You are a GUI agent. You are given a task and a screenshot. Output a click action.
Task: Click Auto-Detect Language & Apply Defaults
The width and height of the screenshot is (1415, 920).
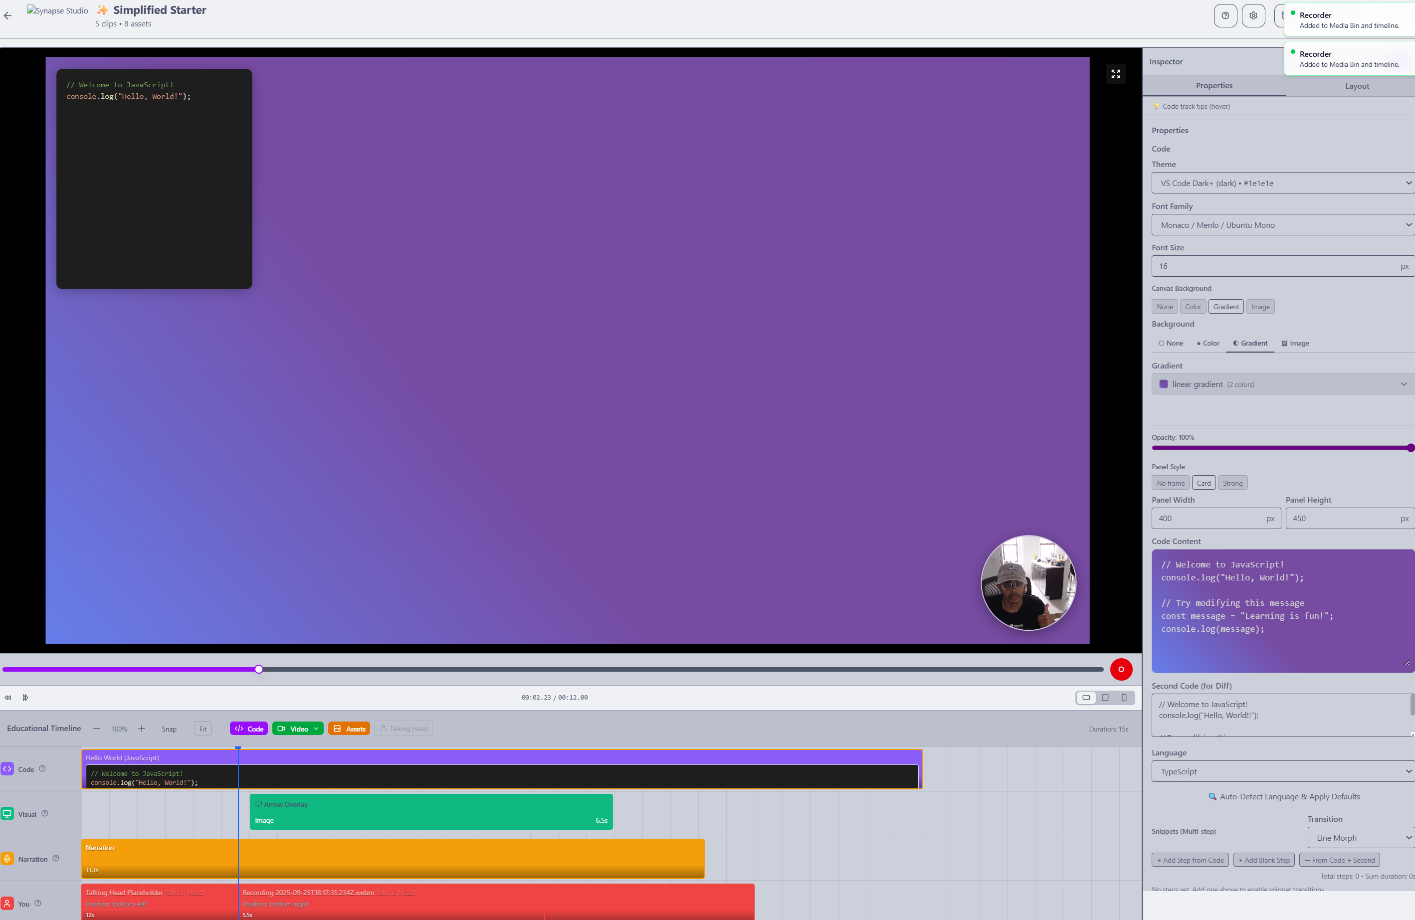[1284, 796]
